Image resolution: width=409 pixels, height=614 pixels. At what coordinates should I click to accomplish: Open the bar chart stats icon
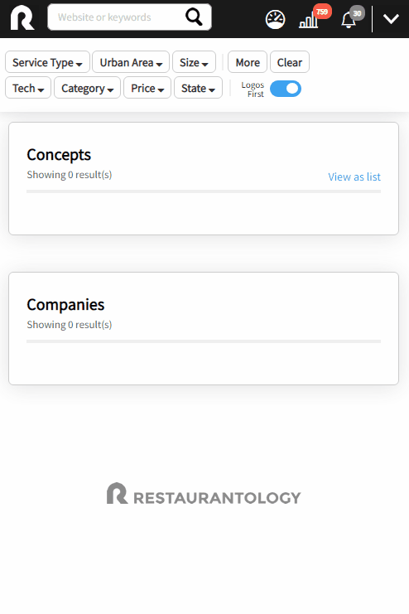(309, 20)
